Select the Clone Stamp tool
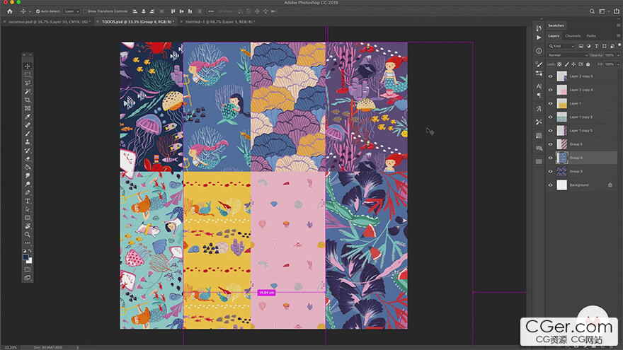The height and width of the screenshot is (350, 623). point(28,142)
